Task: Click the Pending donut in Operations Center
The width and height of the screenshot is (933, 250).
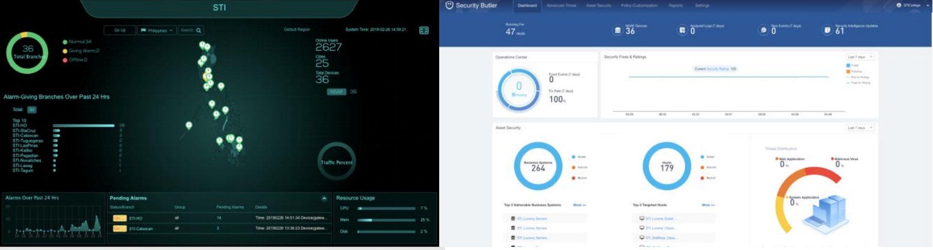Action: [519, 90]
